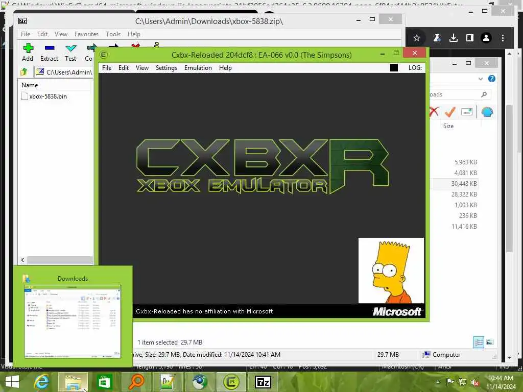Screen dimensions: 523x392
Task: Open the Tools menu in 7-Zip
Action: point(113,34)
